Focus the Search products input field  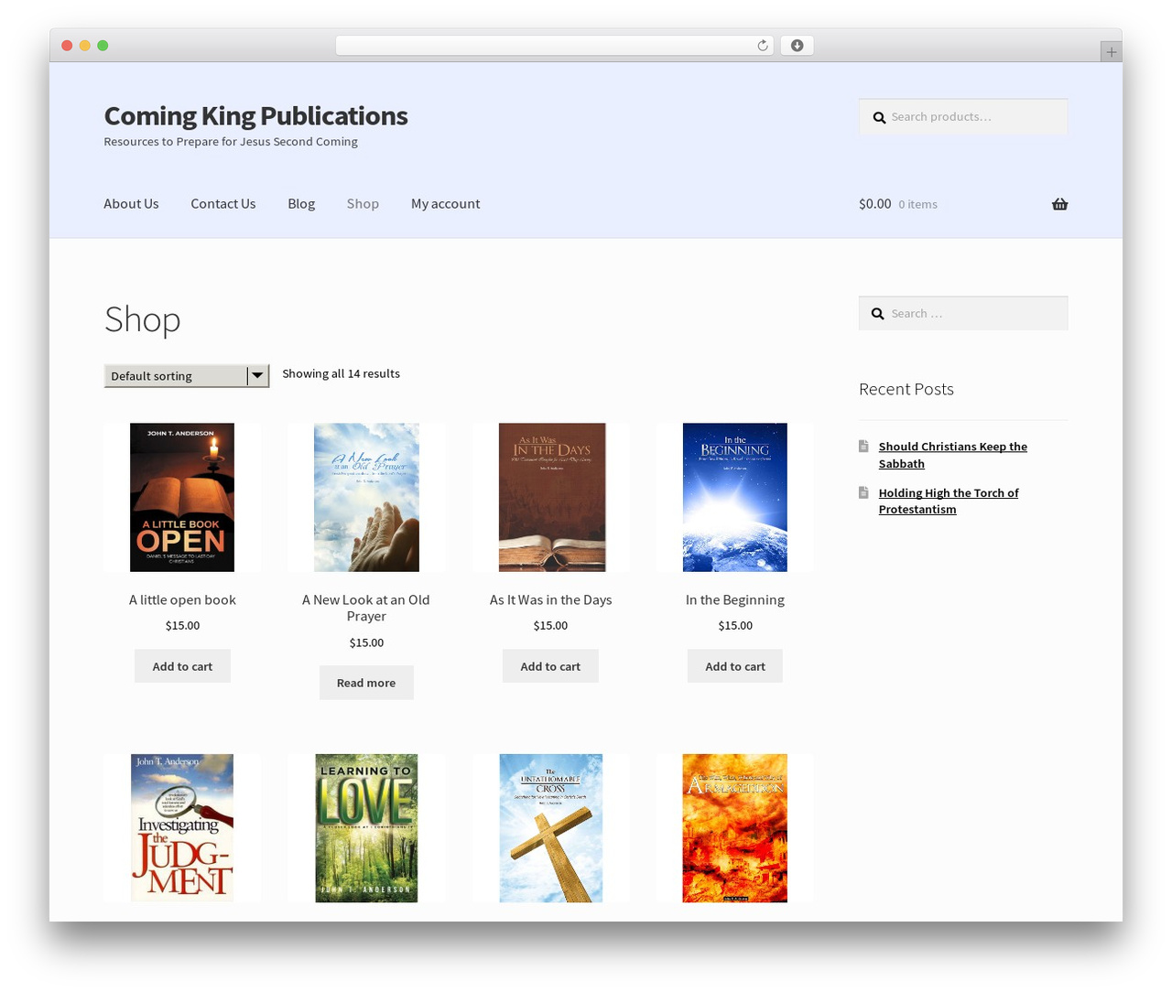(963, 117)
